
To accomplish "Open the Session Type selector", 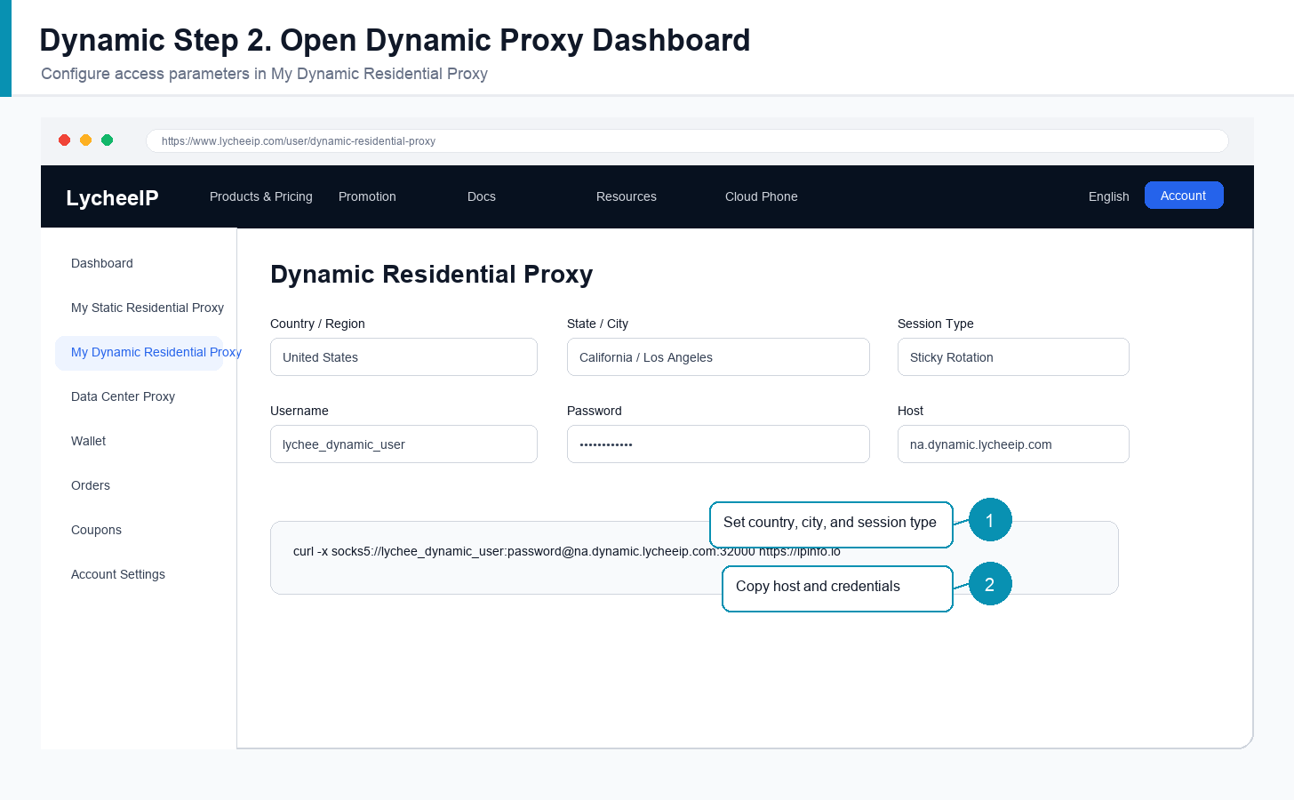I will (x=1013, y=357).
